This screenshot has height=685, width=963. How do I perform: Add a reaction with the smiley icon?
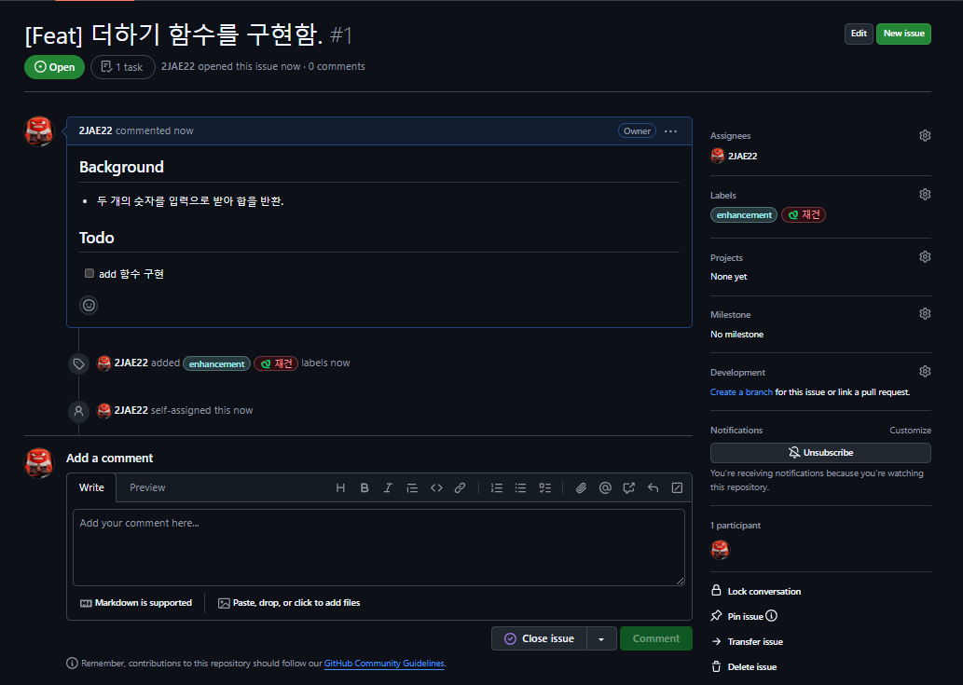coord(89,305)
